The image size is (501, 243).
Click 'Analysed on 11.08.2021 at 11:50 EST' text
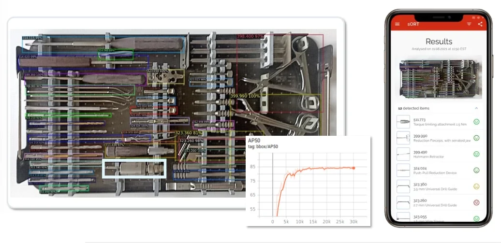439,49
